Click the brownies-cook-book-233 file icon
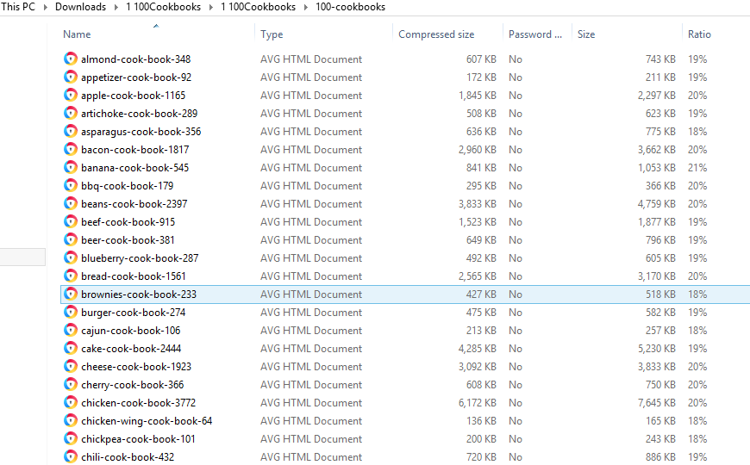750x465 pixels. click(71, 294)
